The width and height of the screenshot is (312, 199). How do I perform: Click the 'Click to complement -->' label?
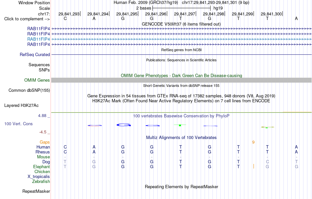click(x=27, y=19)
